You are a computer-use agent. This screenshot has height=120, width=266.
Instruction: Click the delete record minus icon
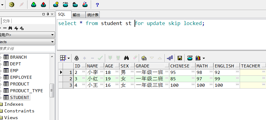pos(92,58)
